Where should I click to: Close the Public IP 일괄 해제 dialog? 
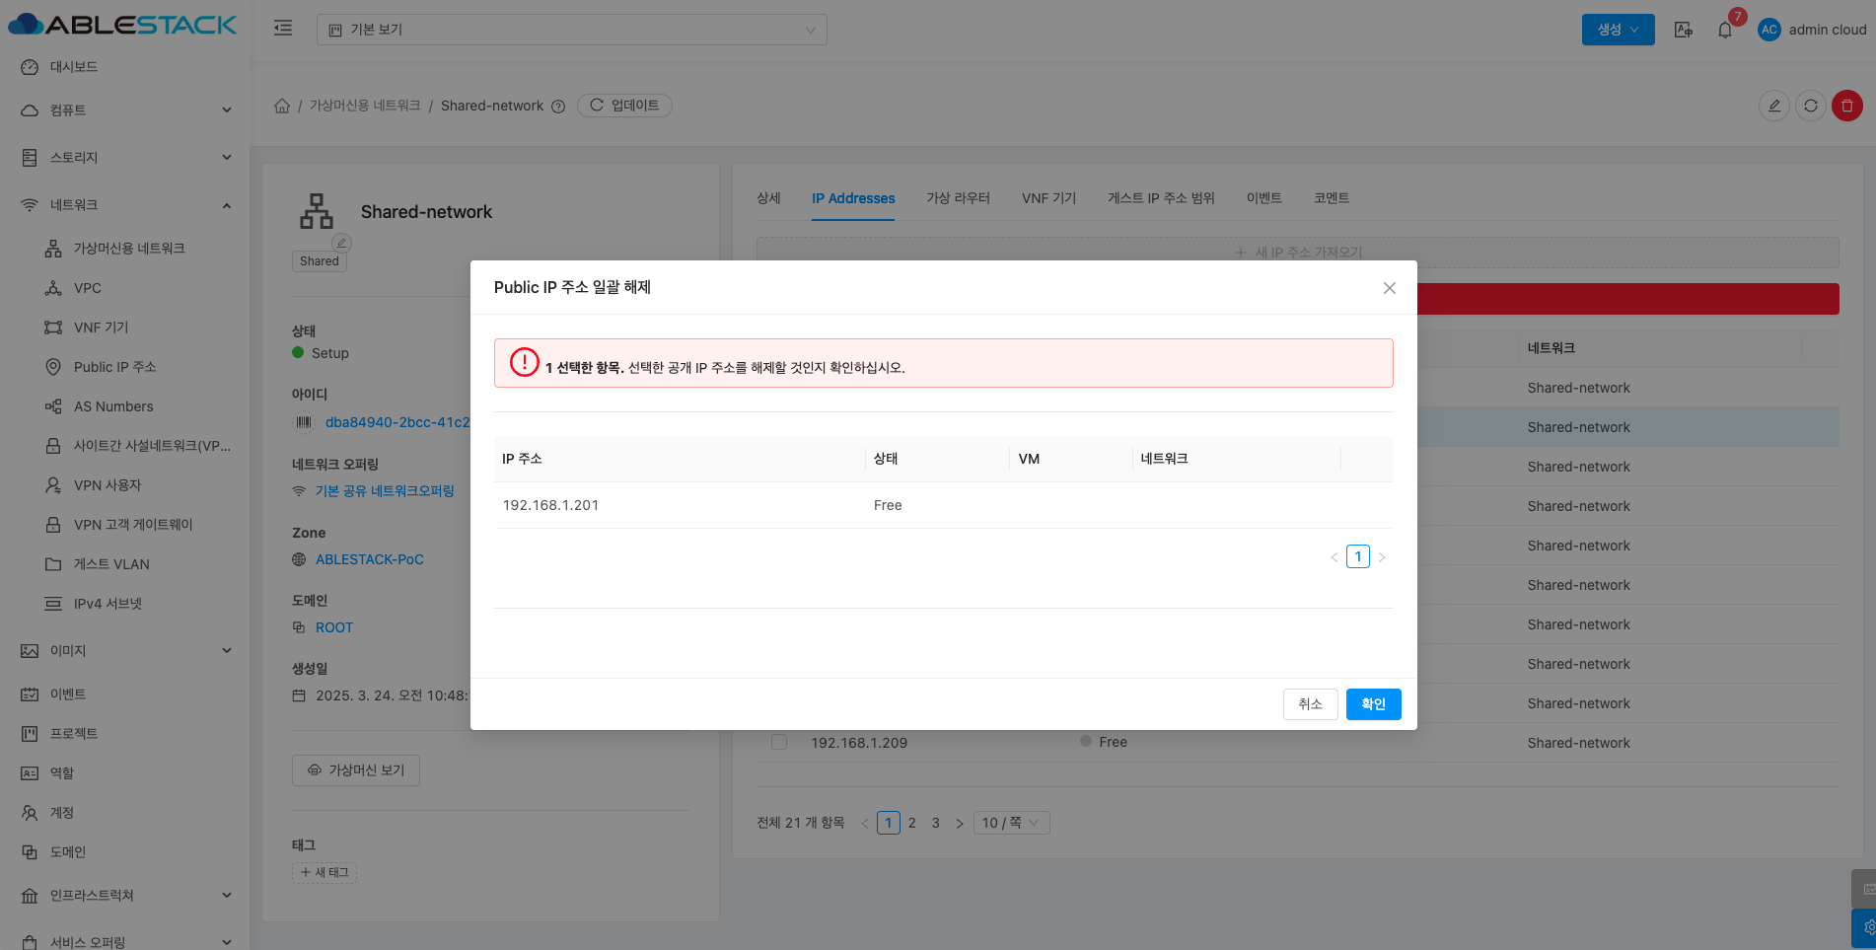1389,288
